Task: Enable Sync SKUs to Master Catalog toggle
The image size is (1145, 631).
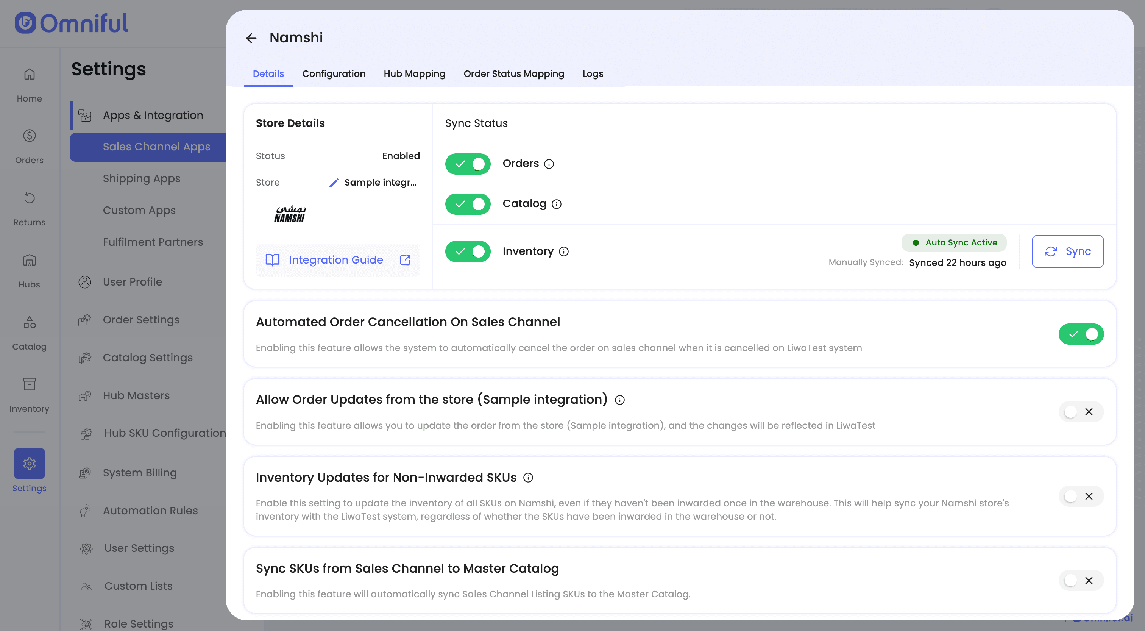Action: [1081, 581]
